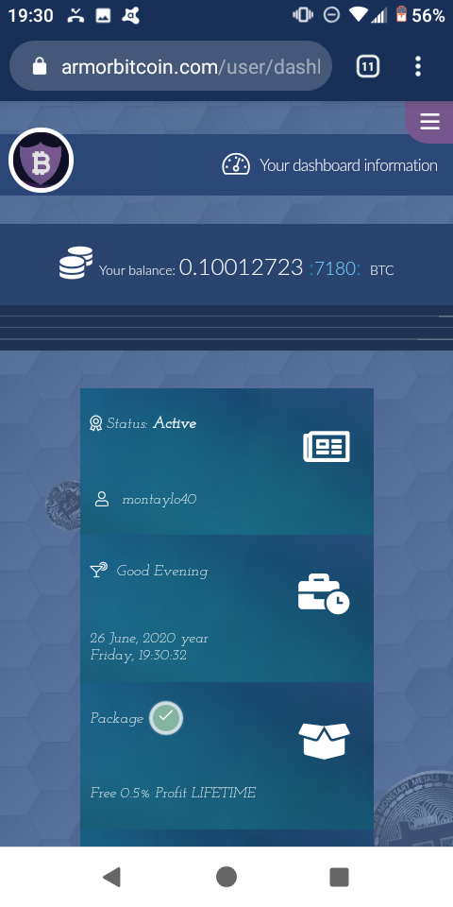Tap the padlock site security icon
Viewport: 453px width, 907px height.
pos(40,67)
